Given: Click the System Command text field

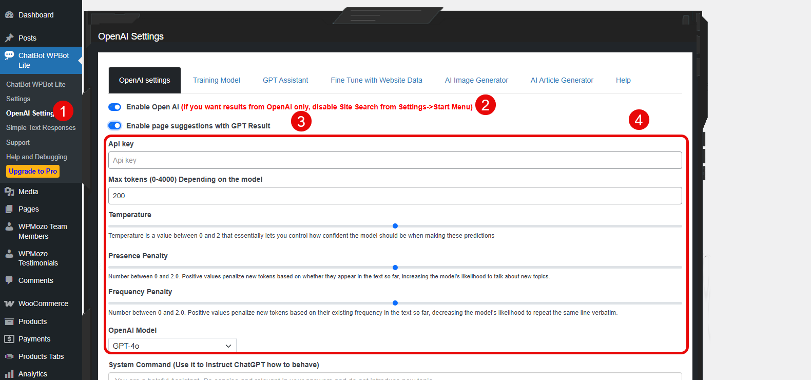Looking at the screenshot, I should pyautogui.click(x=395, y=376).
